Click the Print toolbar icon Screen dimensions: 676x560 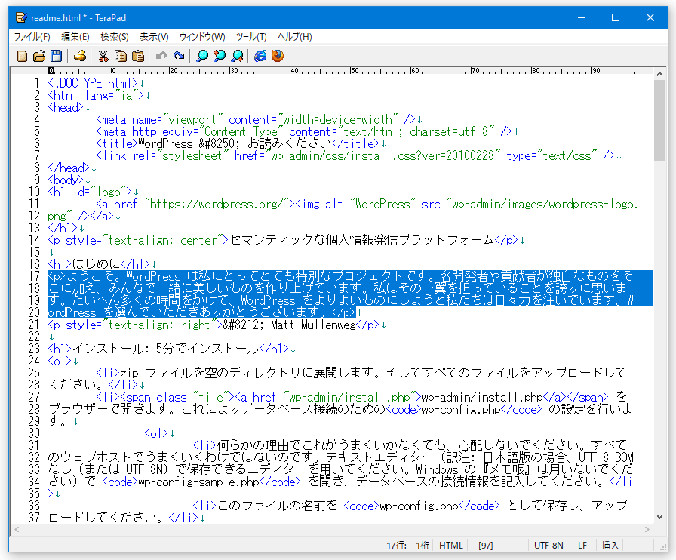(x=80, y=56)
